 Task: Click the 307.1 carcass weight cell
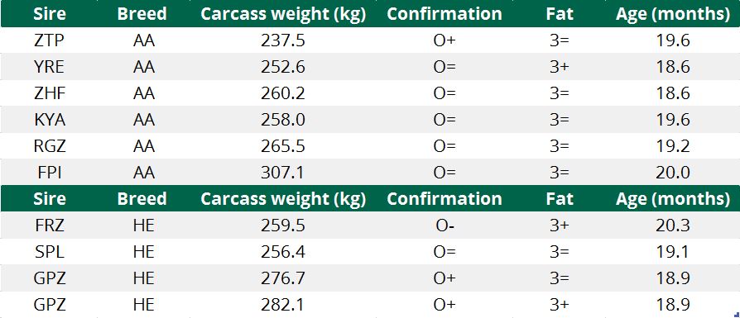(283, 173)
